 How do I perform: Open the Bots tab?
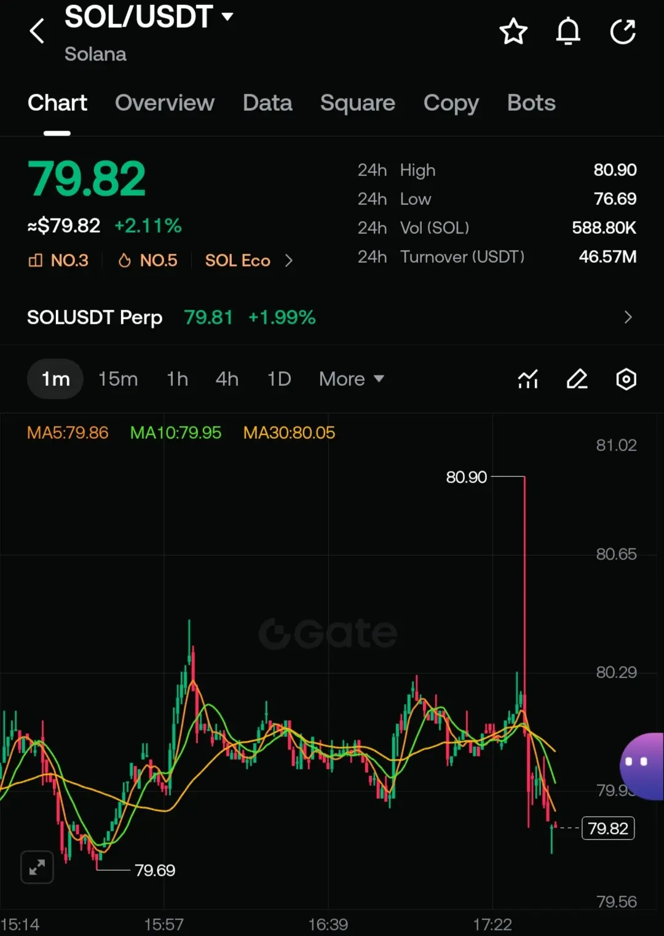tap(531, 103)
